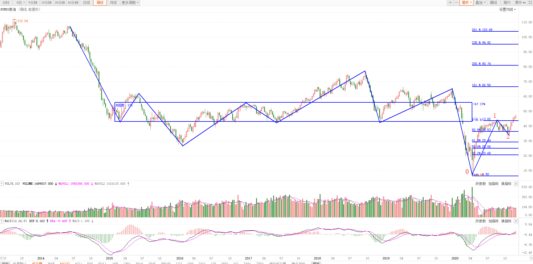This screenshot has width=533, height=264.
Task: Click the NYMEX原油 chart title
Action: pyautogui.click(x=8, y=9)
